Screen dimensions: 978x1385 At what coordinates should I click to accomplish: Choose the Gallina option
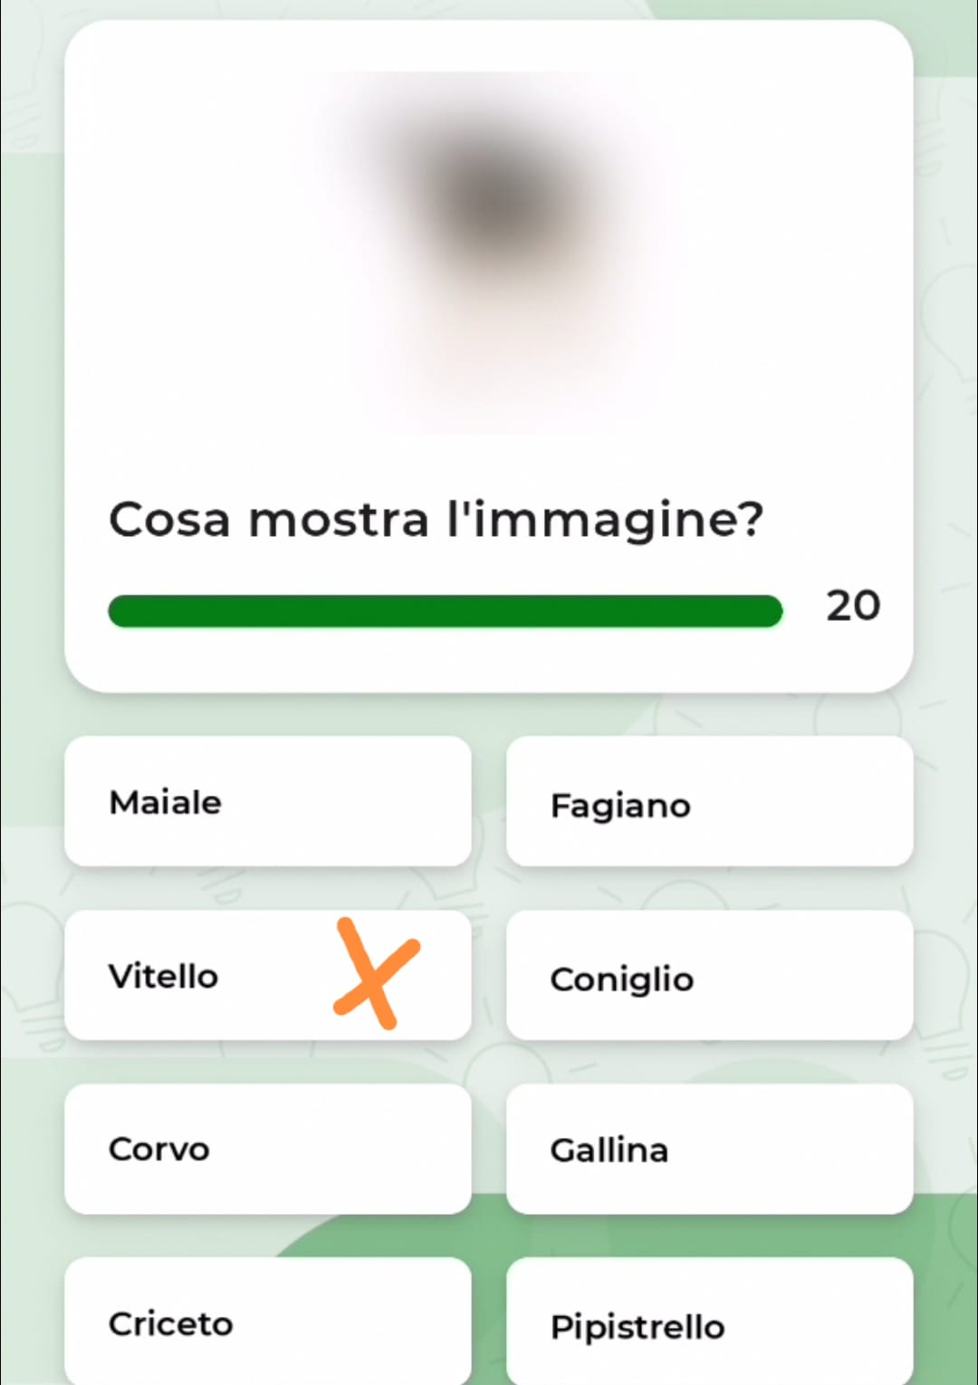click(x=709, y=1149)
